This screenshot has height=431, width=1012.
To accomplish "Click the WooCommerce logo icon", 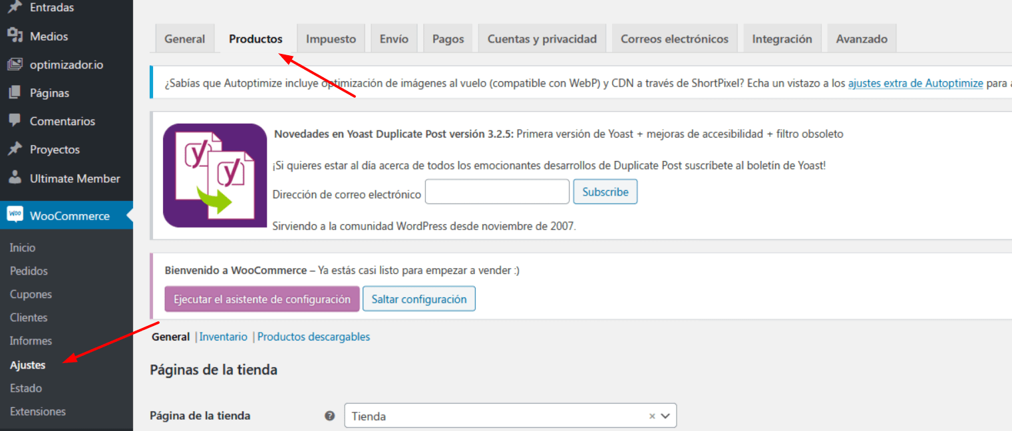I will pyautogui.click(x=15, y=215).
